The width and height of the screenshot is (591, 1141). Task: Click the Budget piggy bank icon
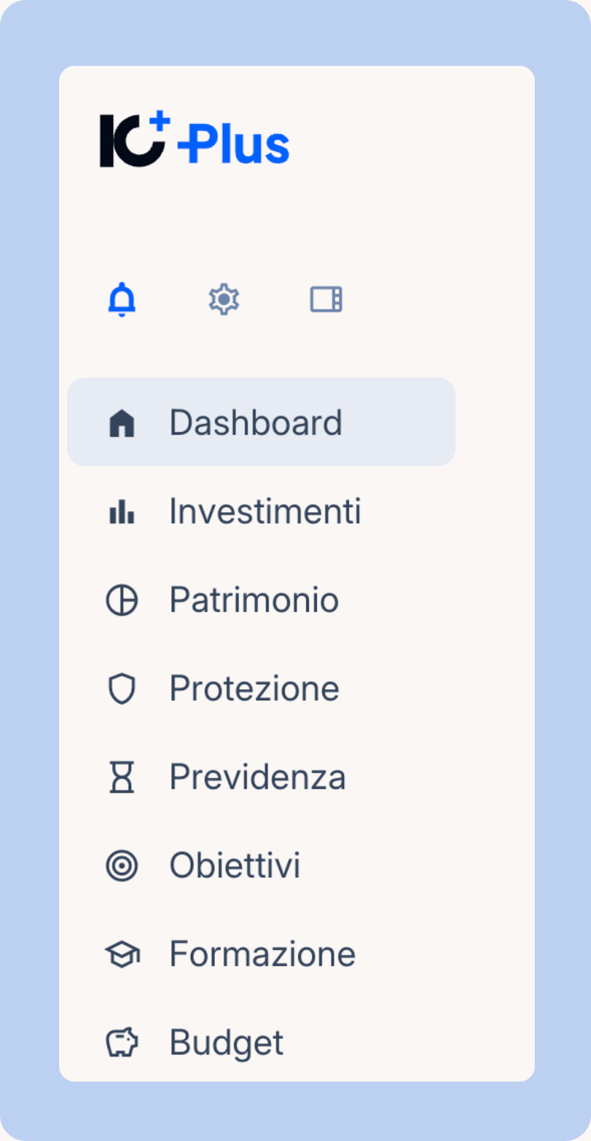click(x=122, y=1043)
